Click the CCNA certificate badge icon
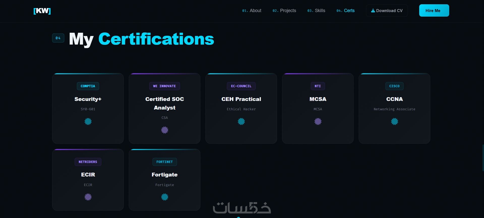 click(395, 122)
